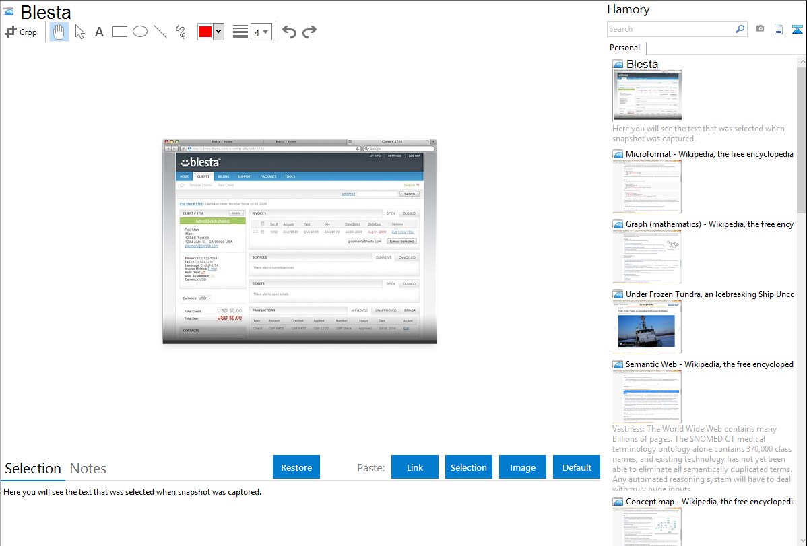
Task: Click the icon beside Blesta sidebar title
Action: (618, 65)
